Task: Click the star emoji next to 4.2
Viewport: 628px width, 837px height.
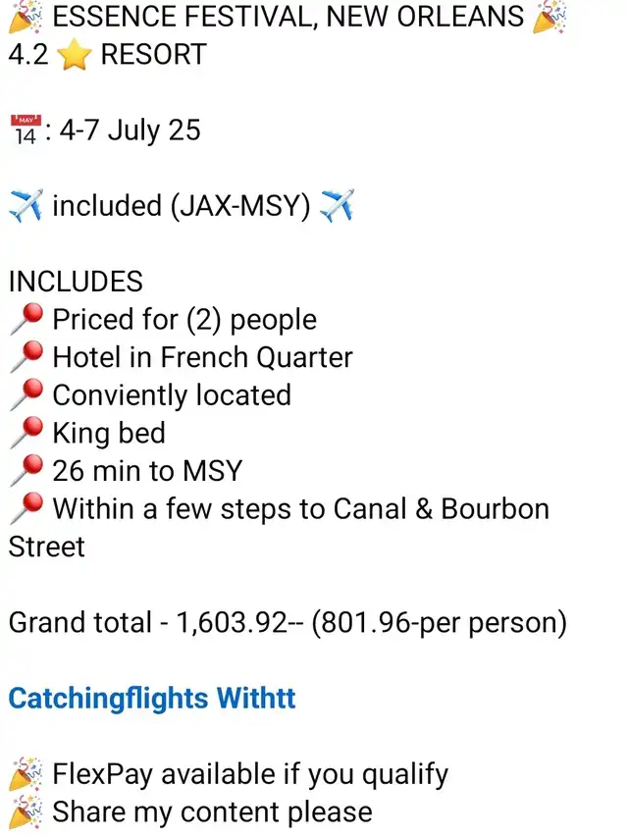Action: pos(75,55)
